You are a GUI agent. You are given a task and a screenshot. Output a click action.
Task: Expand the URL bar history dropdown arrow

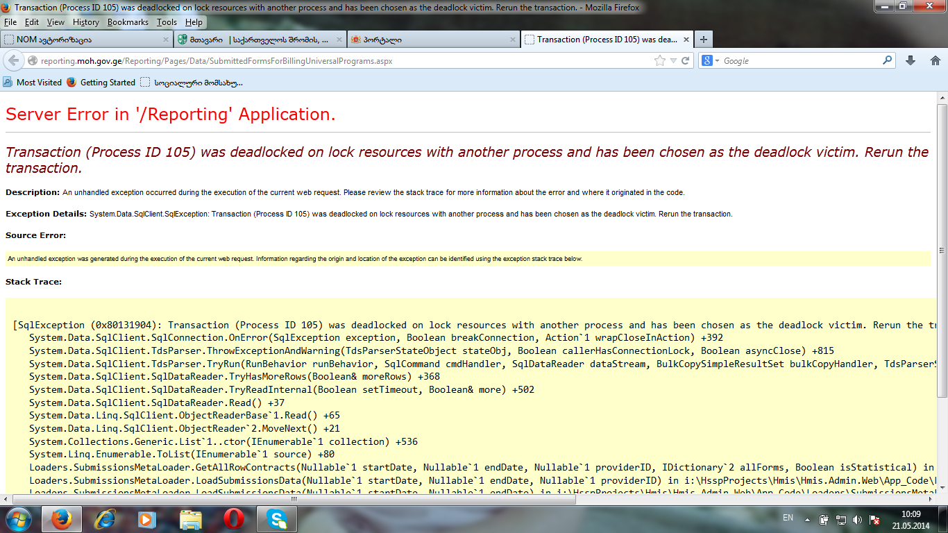pos(672,61)
